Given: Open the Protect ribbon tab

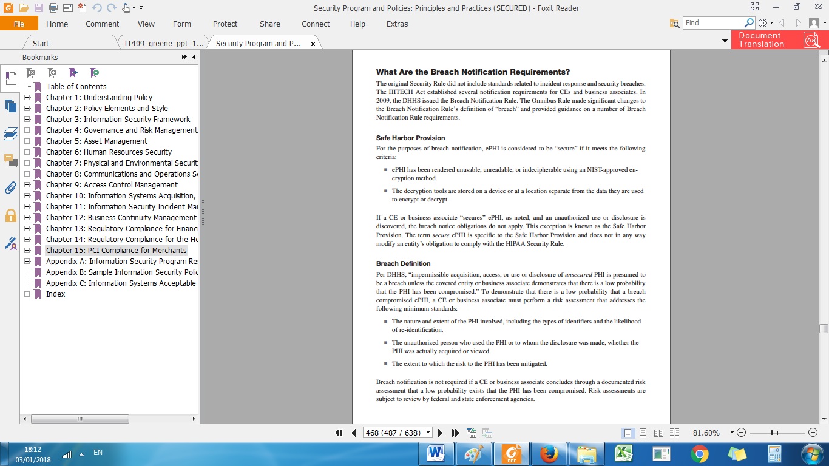Looking at the screenshot, I should pos(225,24).
